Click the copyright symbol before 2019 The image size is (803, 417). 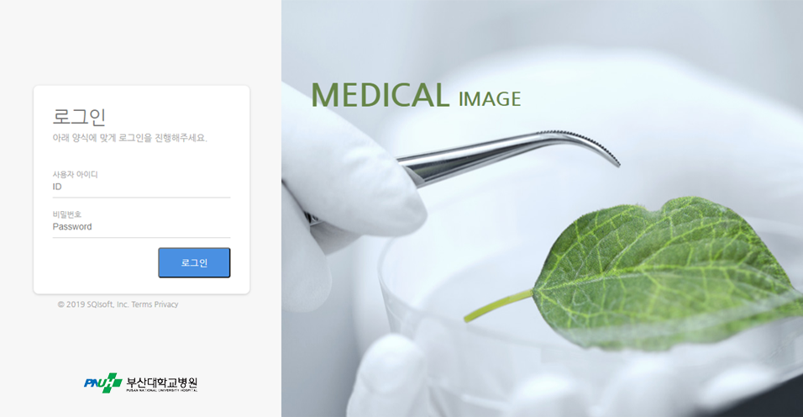click(61, 304)
